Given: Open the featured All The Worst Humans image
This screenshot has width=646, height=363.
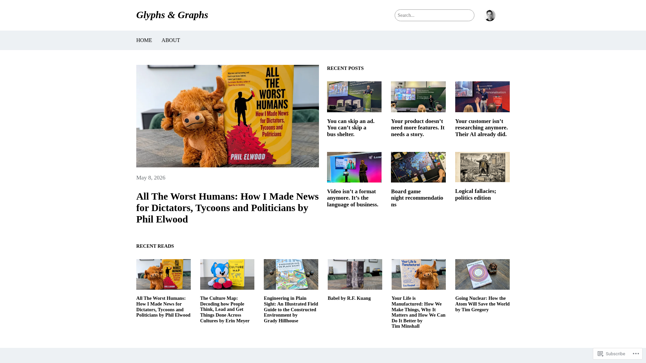Looking at the screenshot, I should 227,116.
